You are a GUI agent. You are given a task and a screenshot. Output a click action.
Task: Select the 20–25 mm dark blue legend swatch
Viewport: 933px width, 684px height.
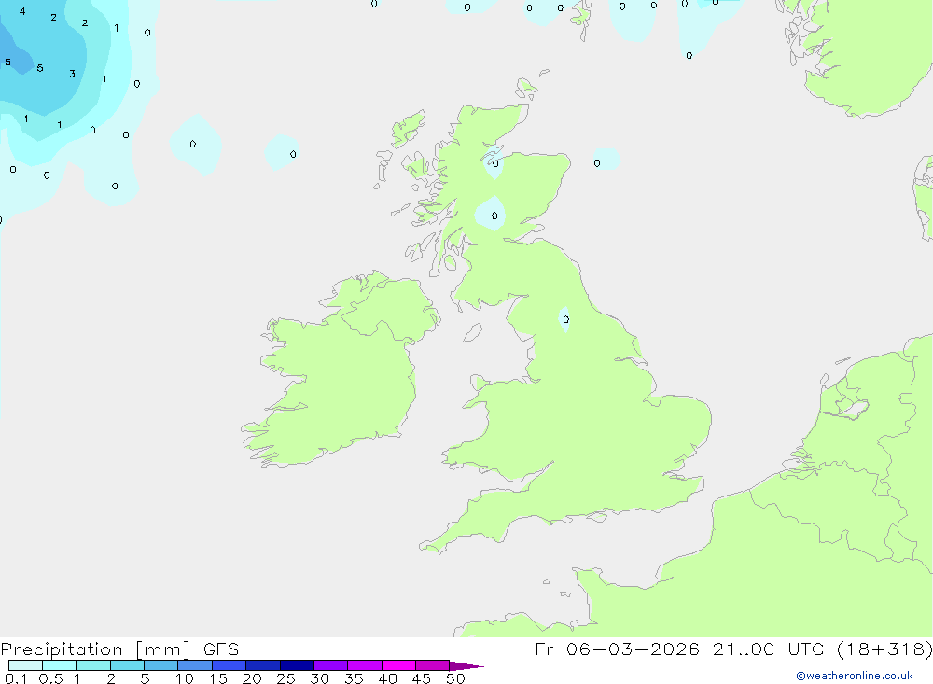[262, 665]
